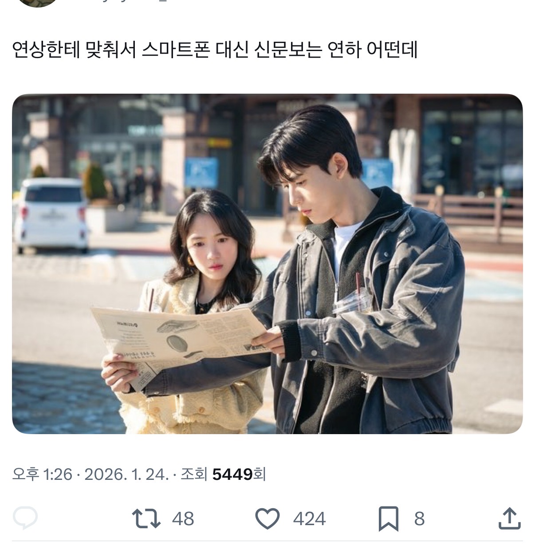This screenshot has width=535, height=546.
Task: Click the timestamp 오후 1:26
Action: (x=42, y=474)
